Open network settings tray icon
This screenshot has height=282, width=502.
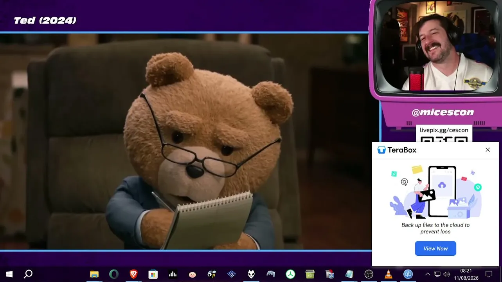[x=437, y=274]
